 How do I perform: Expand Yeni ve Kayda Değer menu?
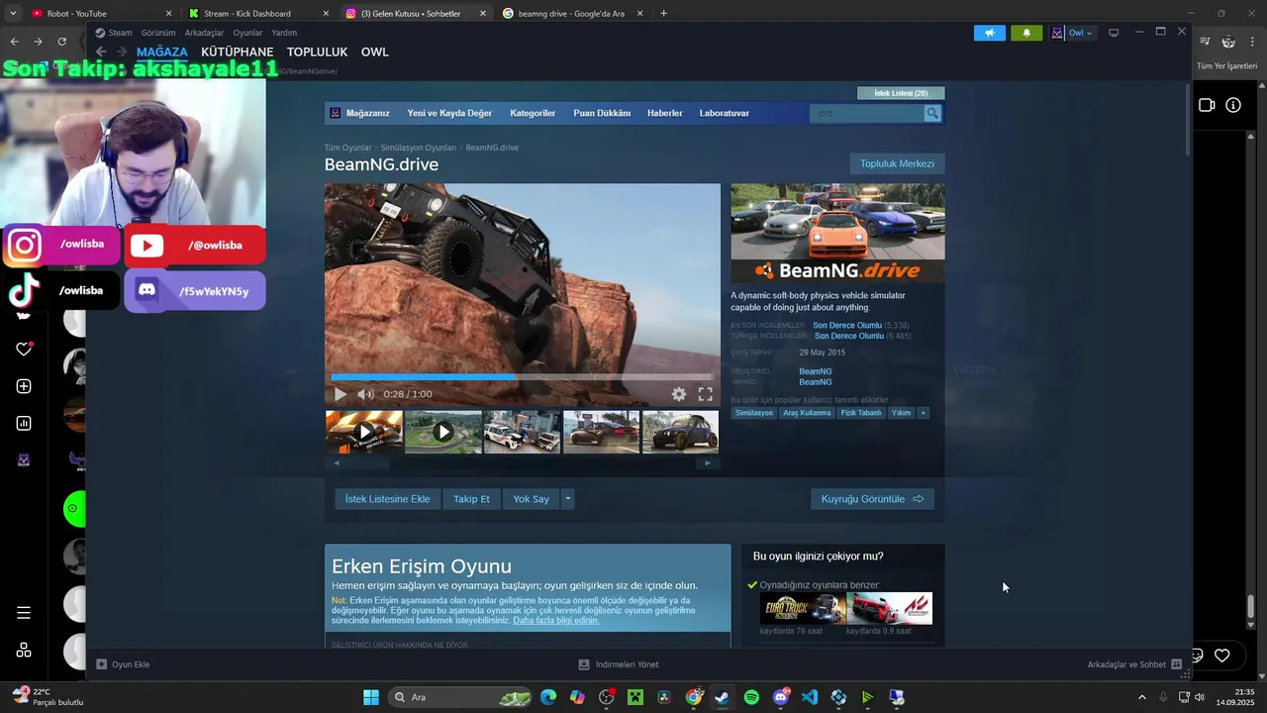(x=449, y=114)
